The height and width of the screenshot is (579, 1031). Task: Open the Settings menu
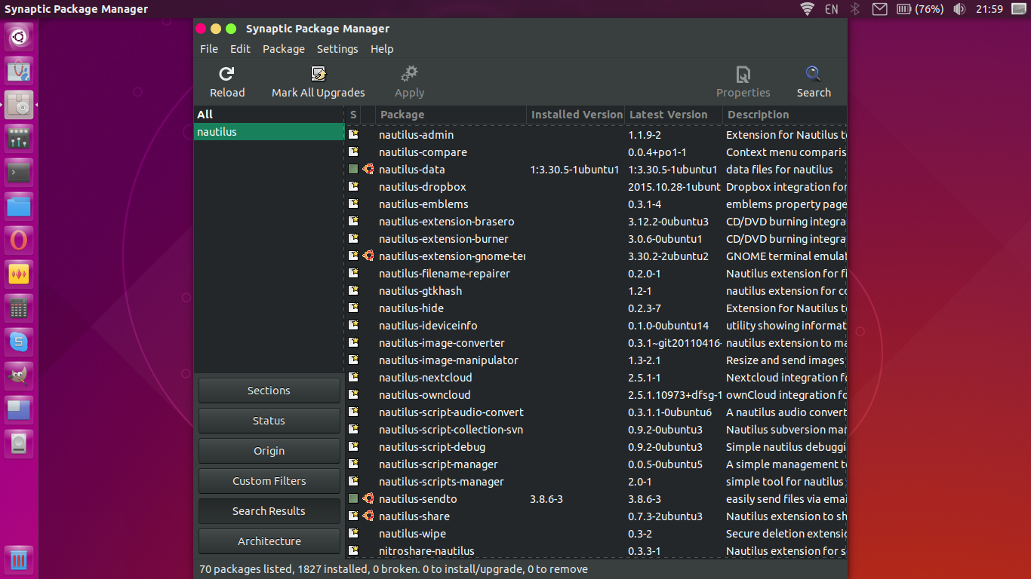[337, 49]
